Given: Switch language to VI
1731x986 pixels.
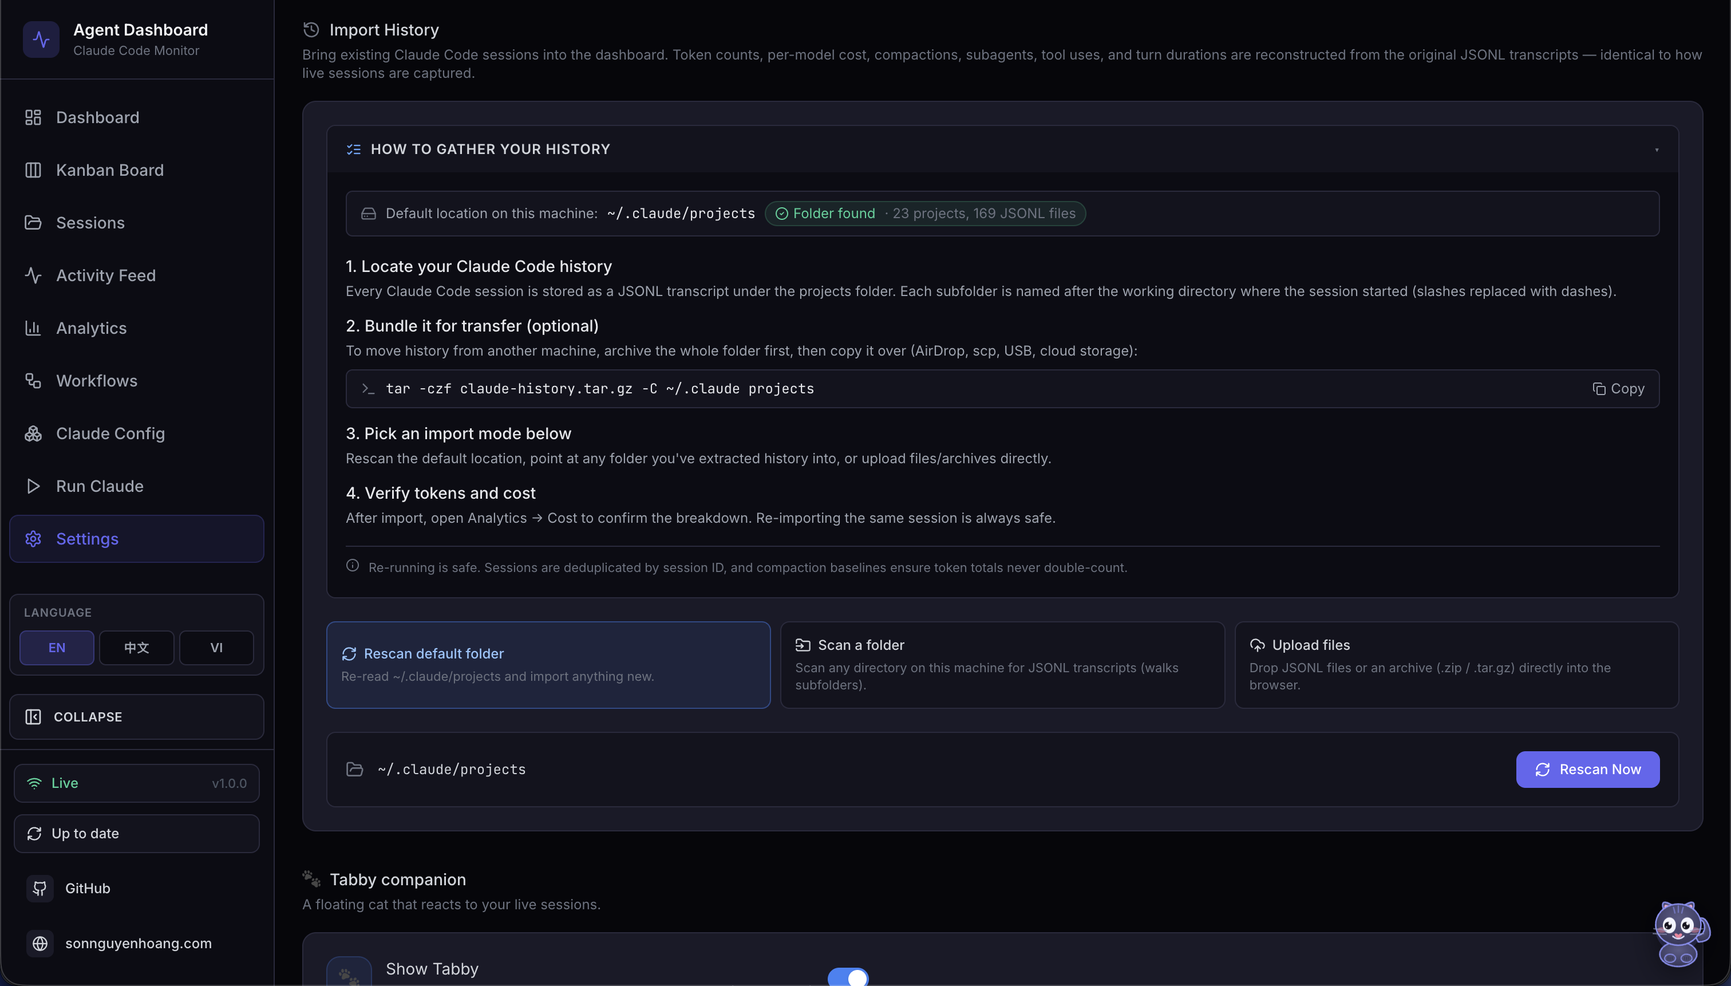Looking at the screenshot, I should point(216,648).
